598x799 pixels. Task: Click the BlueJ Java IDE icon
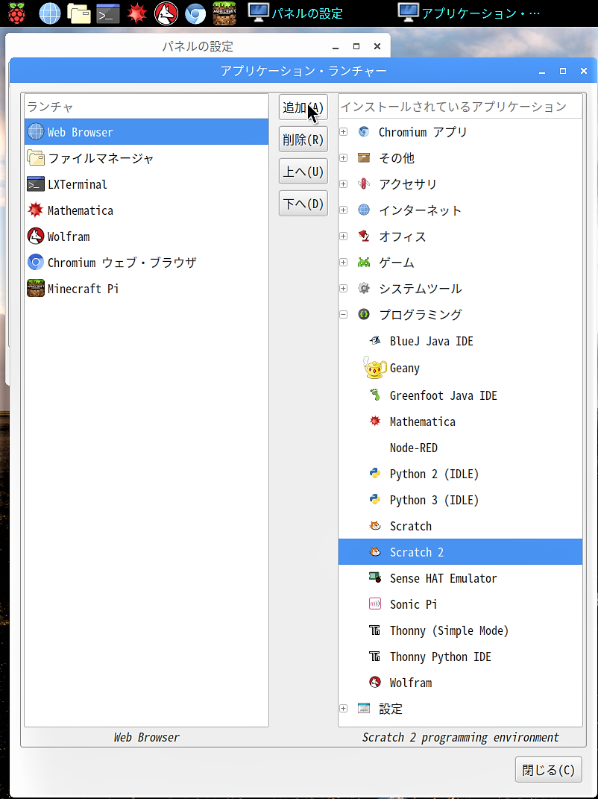375,341
